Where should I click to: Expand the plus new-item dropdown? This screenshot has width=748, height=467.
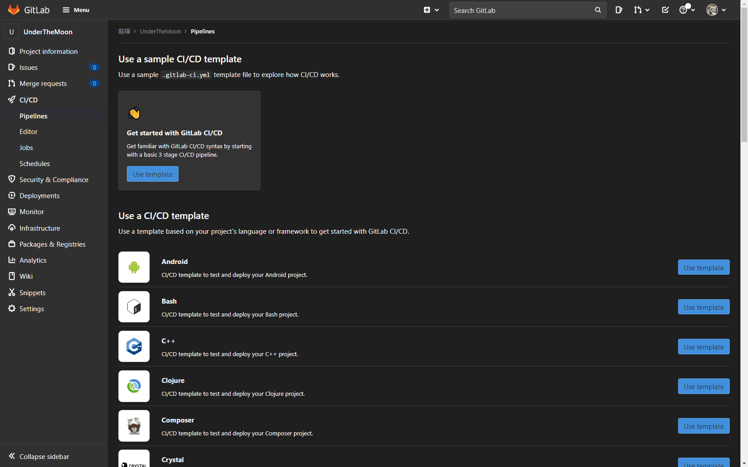tap(431, 9)
